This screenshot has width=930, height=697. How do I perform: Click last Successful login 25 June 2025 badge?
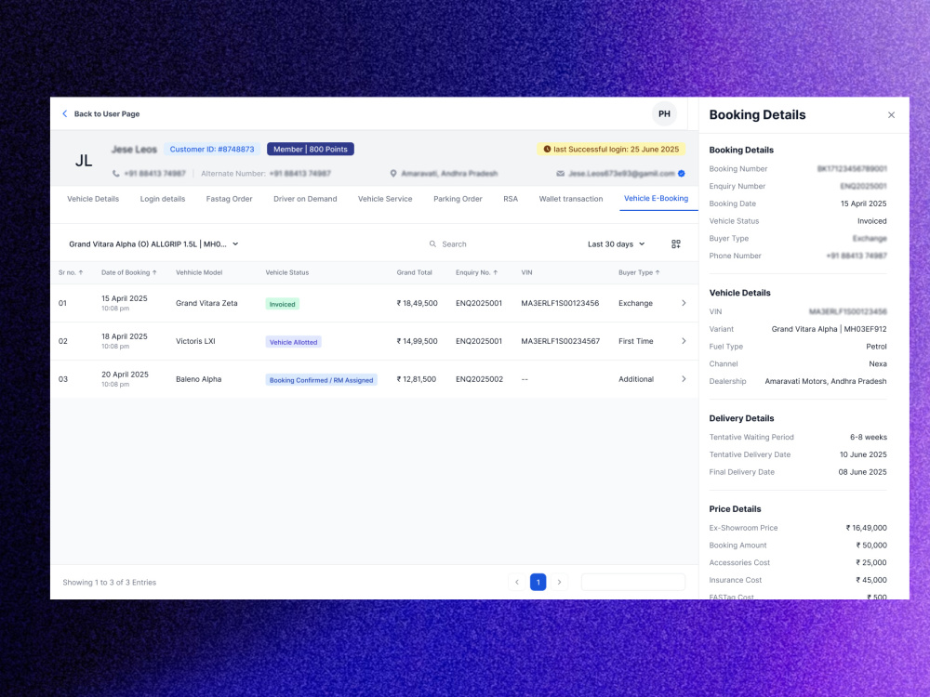point(612,150)
